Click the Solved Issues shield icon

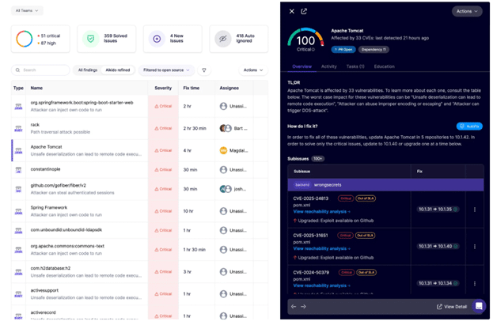(x=91, y=39)
